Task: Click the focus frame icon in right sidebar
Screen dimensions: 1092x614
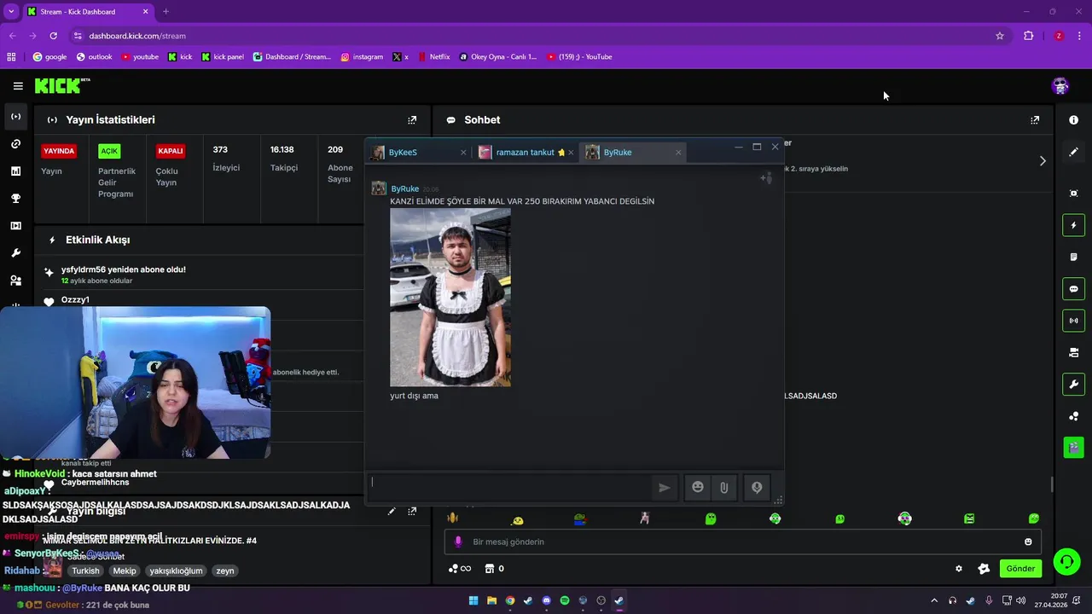Action: click(x=1073, y=194)
